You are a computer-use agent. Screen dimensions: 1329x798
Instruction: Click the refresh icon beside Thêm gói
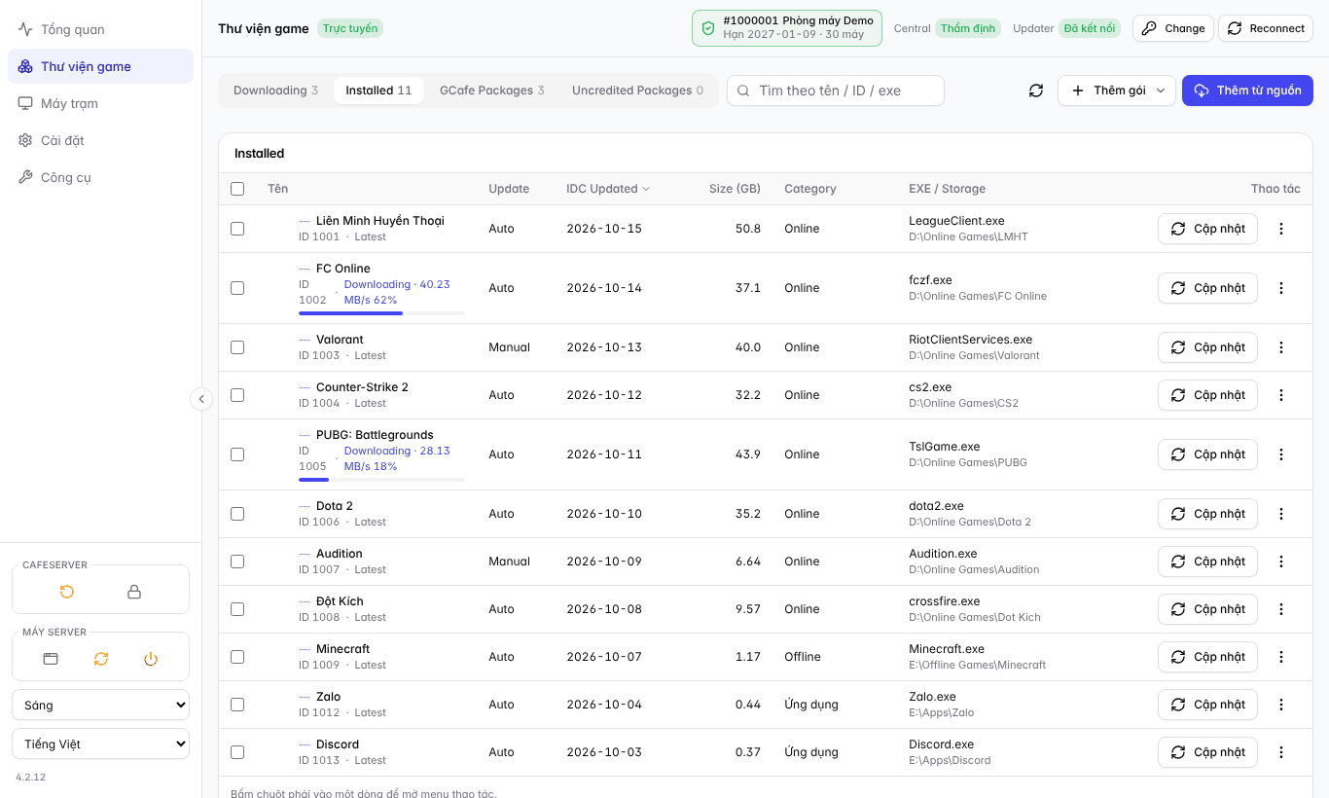point(1036,91)
